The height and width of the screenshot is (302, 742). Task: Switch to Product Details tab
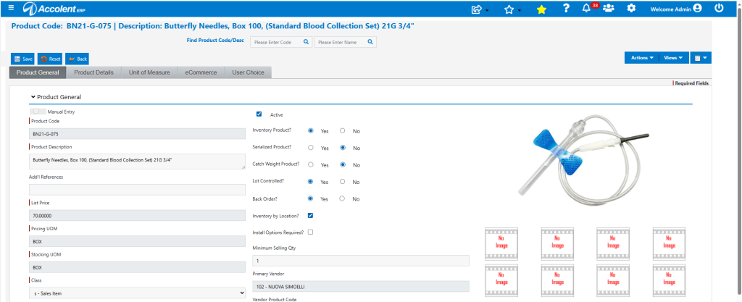point(93,72)
